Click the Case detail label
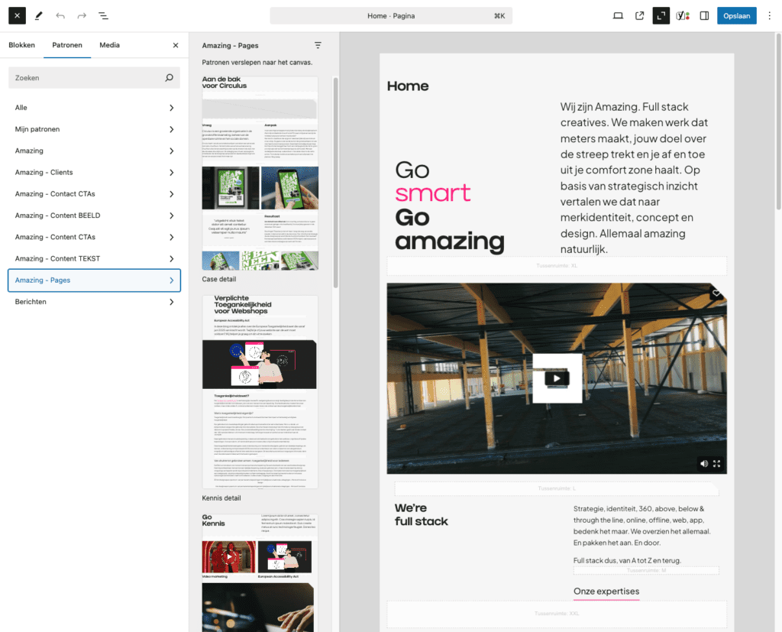The image size is (782, 632). coord(219,279)
